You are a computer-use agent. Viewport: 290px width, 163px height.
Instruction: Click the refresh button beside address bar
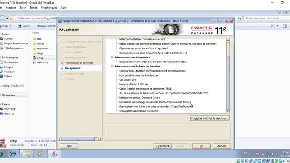(x=240, y=18)
